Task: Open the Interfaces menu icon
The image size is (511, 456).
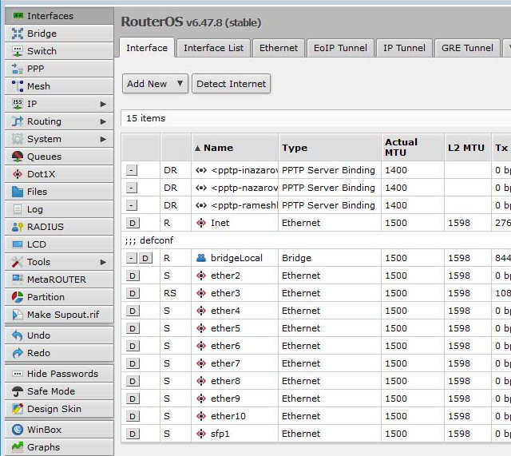Action: coord(18,16)
